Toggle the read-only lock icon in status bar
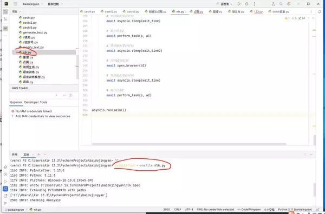The width and height of the screenshot is (325, 214). click(x=317, y=210)
